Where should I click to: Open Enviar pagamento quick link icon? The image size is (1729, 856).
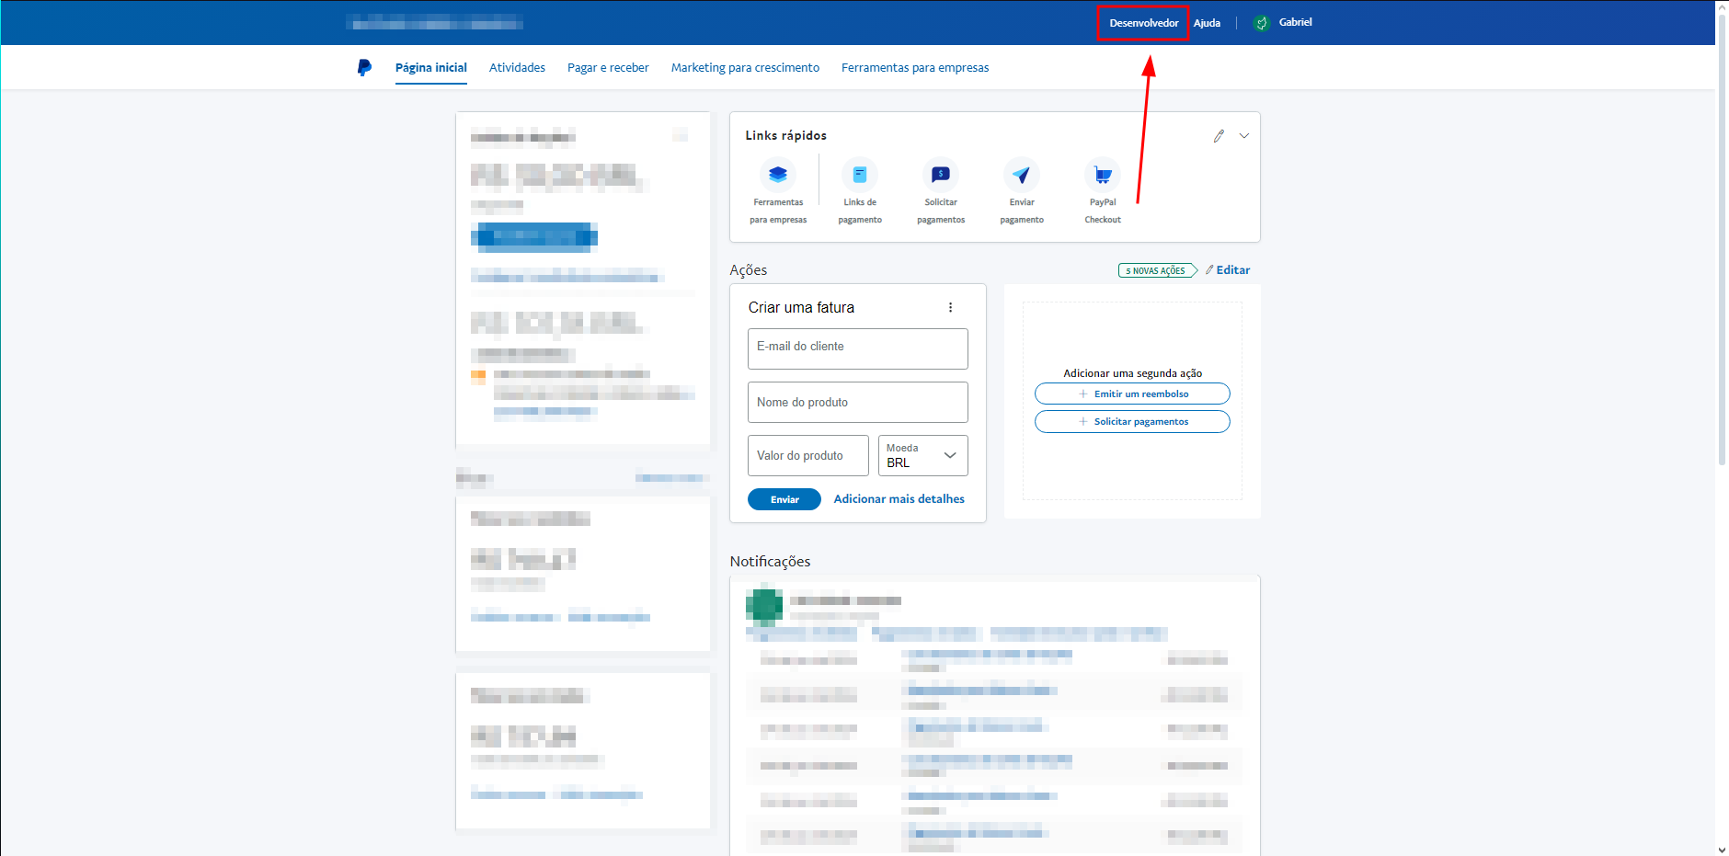click(1022, 174)
